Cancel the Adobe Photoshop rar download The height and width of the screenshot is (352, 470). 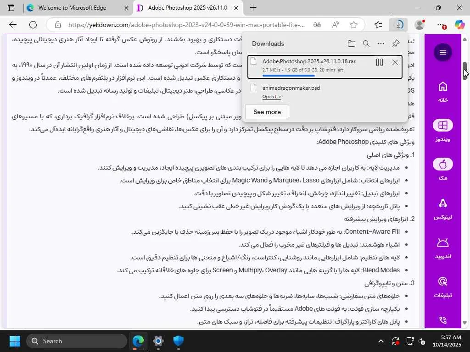coord(395,62)
